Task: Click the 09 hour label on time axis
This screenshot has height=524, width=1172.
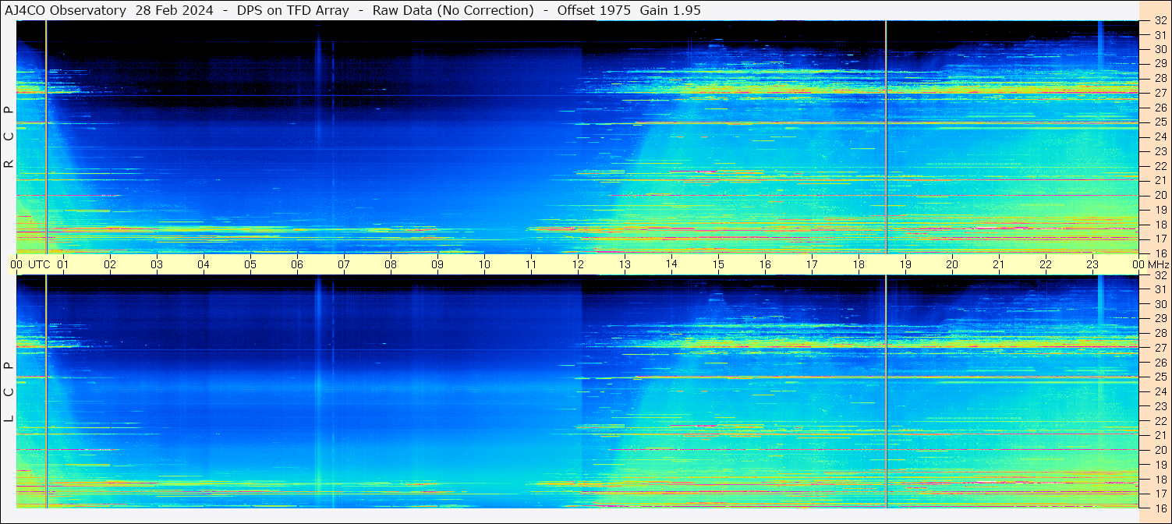Action: 437,264
